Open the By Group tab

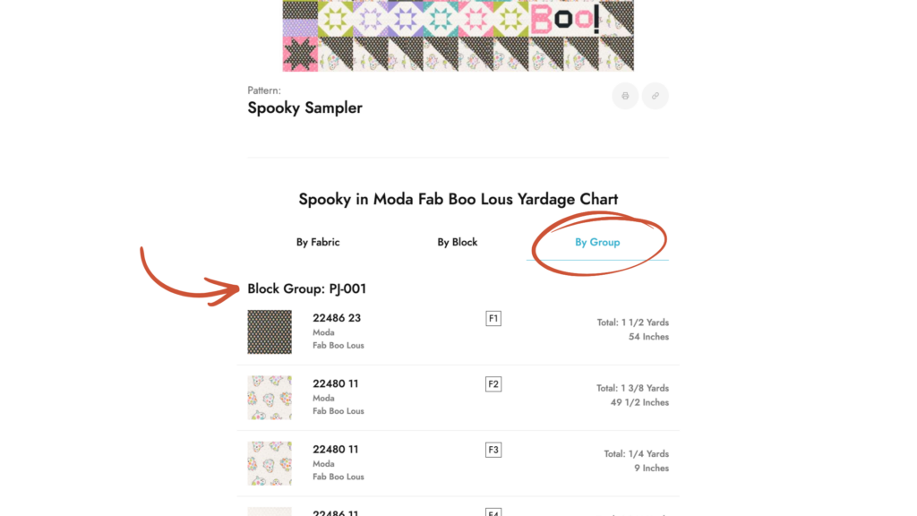(x=597, y=242)
